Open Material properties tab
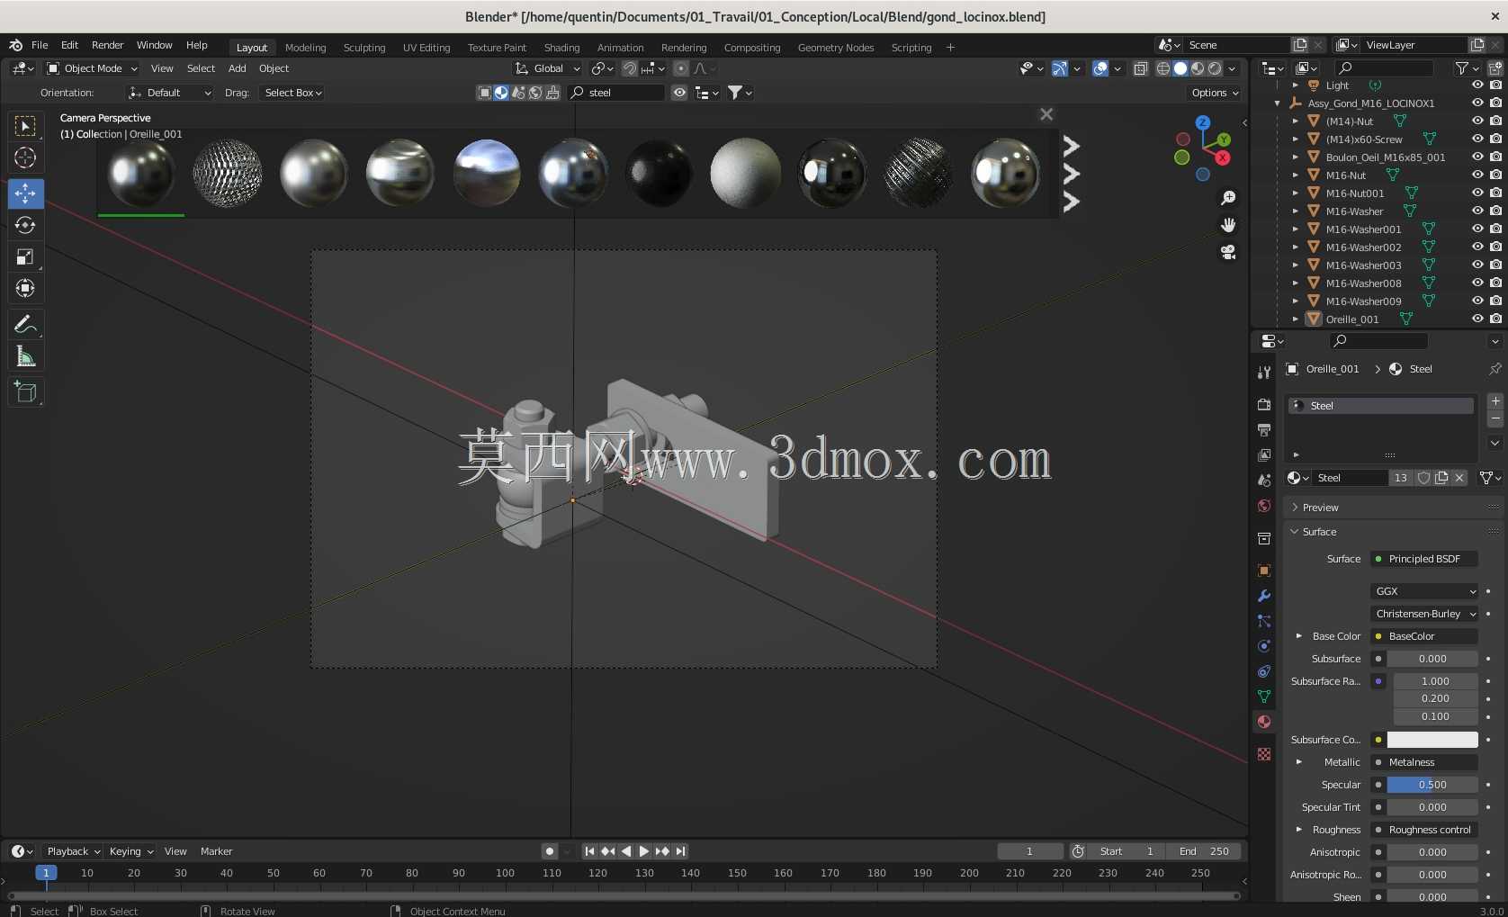 [x=1264, y=722]
